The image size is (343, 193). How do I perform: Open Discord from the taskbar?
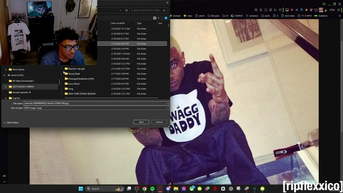click(168, 189)
